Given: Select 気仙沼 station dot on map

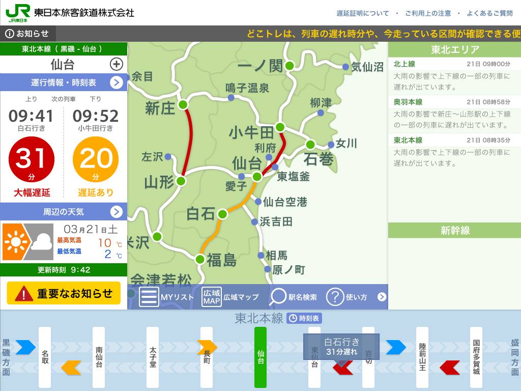Looking at the screenshot, I should 345,67.
